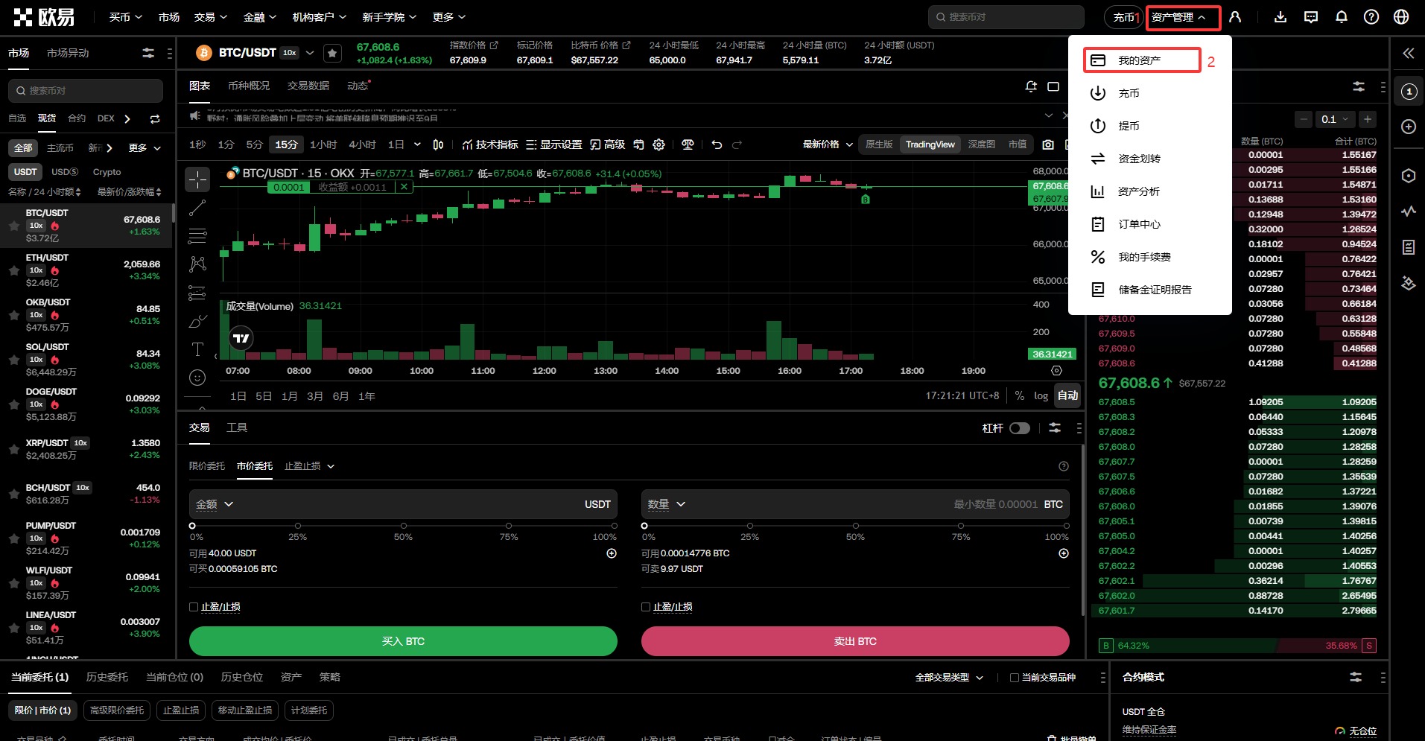Switch to the 历史委托 tab
Screen dimensions: 1425x741
click(x=107, y=677)
